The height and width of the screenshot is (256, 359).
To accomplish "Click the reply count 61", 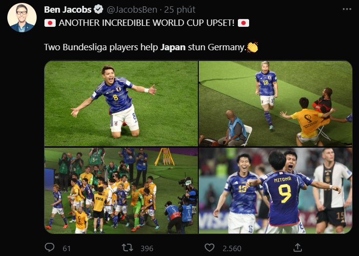I will click(66, 249).
